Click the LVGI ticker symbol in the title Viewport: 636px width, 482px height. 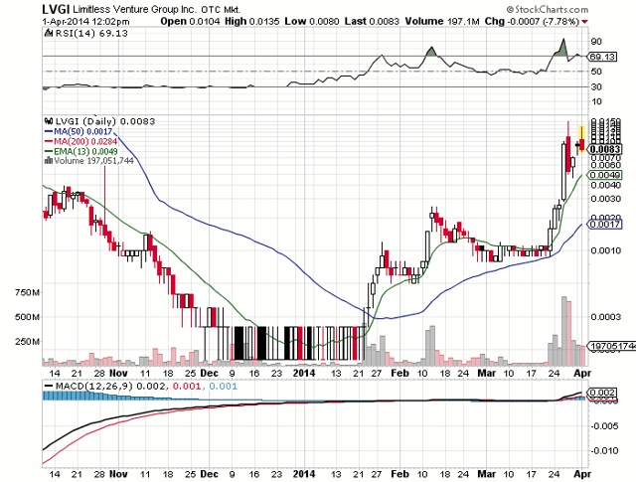pos(56,9)
